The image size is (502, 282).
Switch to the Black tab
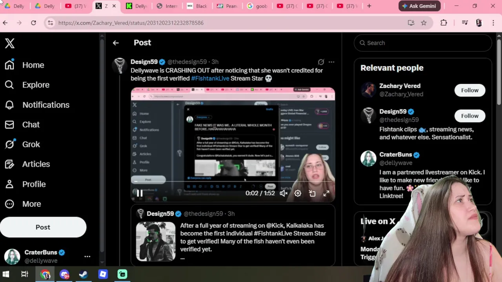197,6
